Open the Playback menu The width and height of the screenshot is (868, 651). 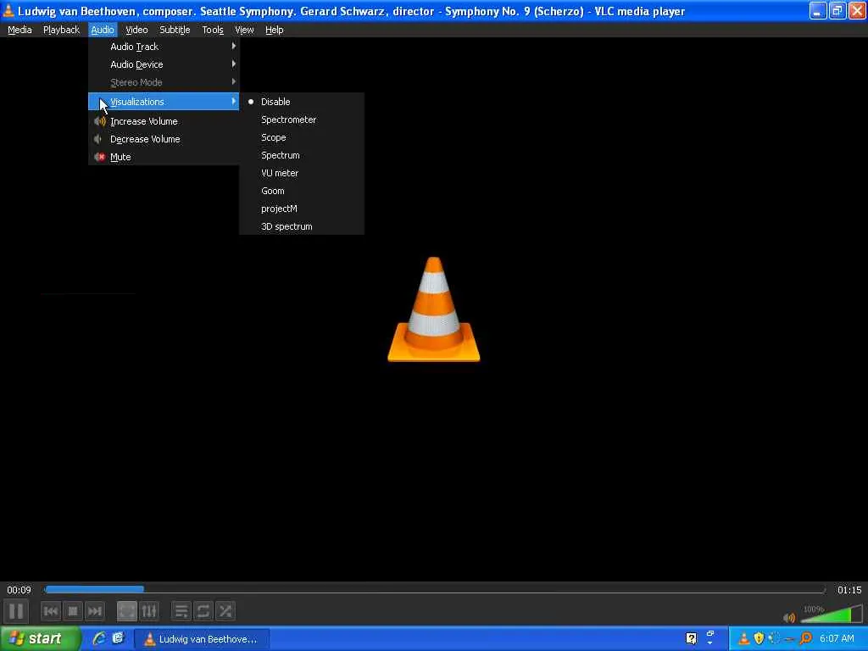coord(61,30)
